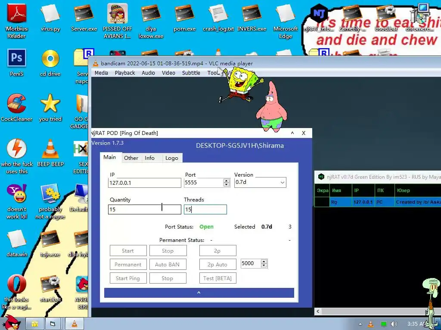Show hidden tray icons arrow

pos(360,324)
